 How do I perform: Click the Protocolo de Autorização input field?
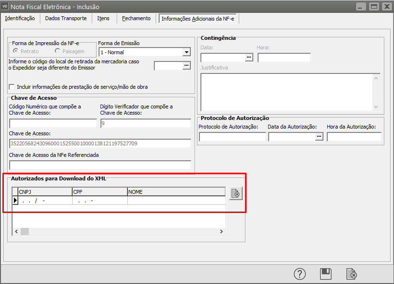click(232, 137)
